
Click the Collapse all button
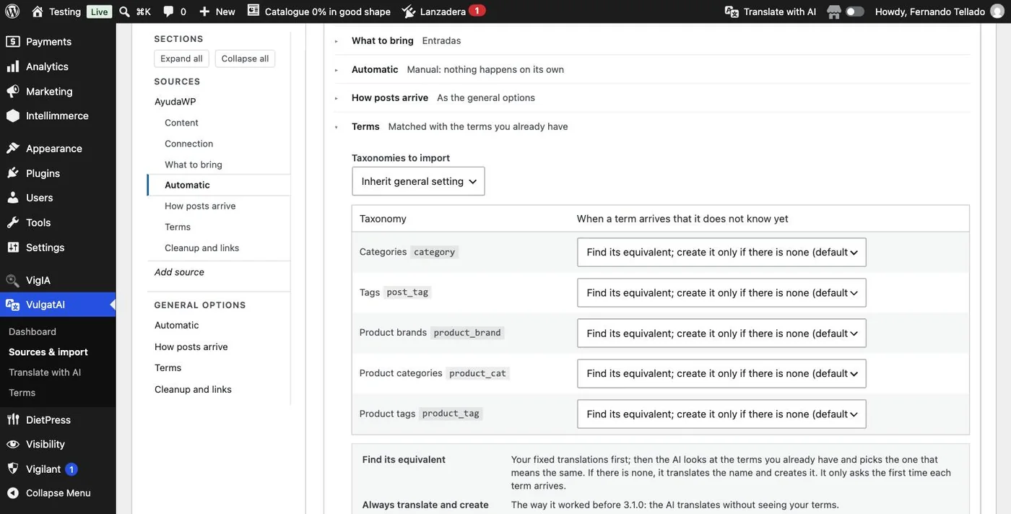[245, 58]
